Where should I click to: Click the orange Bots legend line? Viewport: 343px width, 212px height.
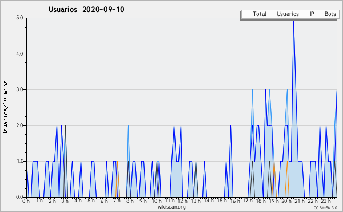click(319, 14)
